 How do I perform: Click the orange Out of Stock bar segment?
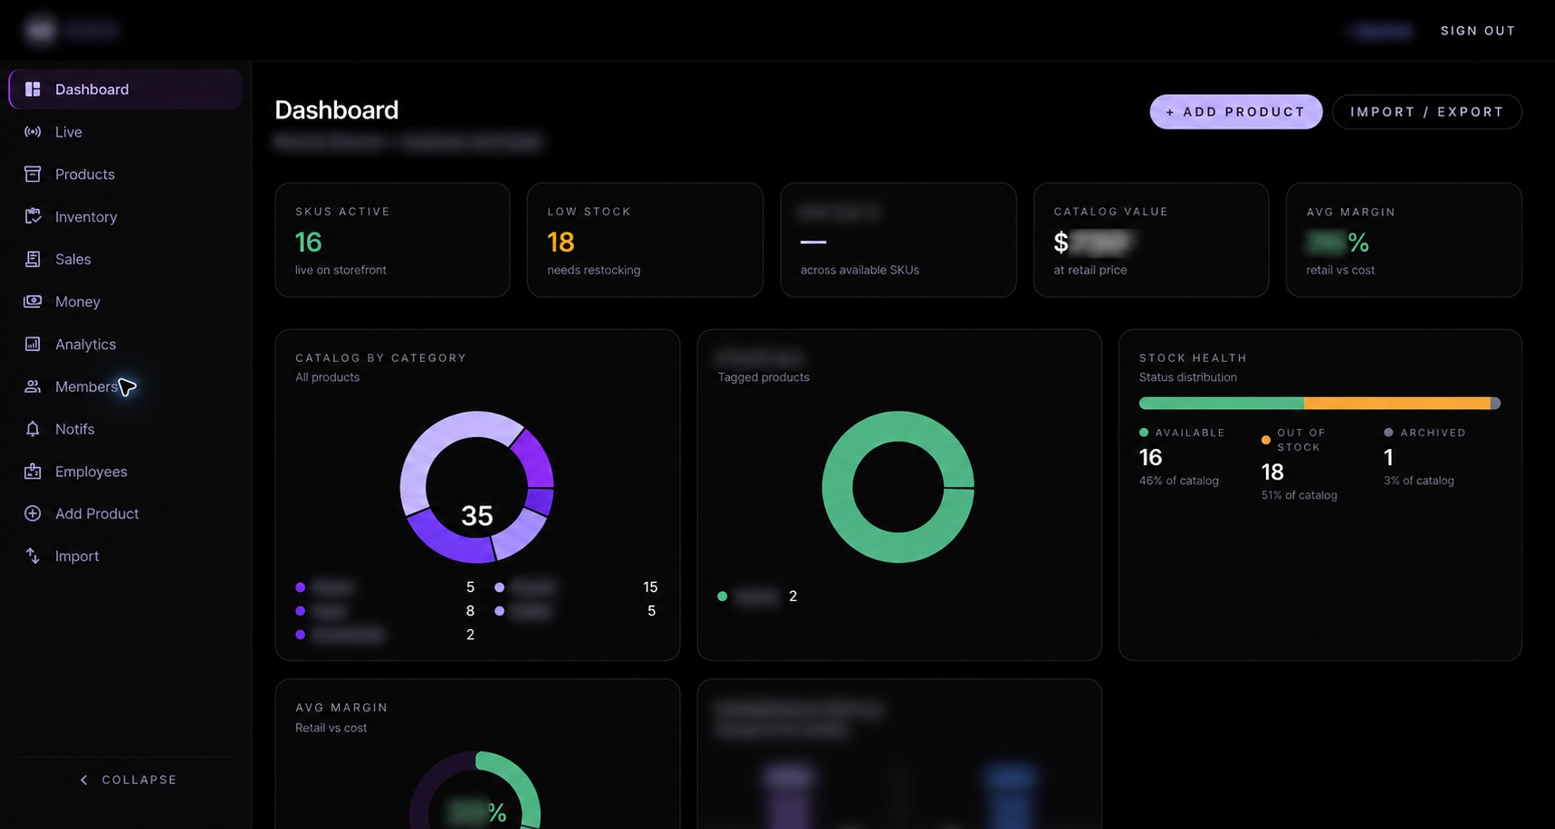click(x=1397, y=403)
